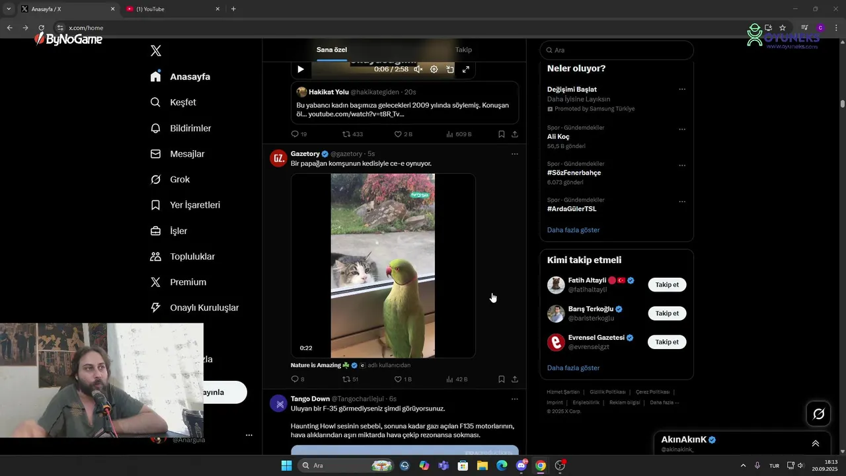Expand the Daha fazla footer menu
Viewport: 846px width, 476px height.
tap(664, 403)
